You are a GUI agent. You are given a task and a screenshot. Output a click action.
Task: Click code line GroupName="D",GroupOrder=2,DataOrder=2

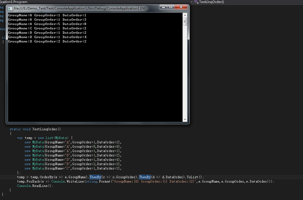(x=73, y=164)
